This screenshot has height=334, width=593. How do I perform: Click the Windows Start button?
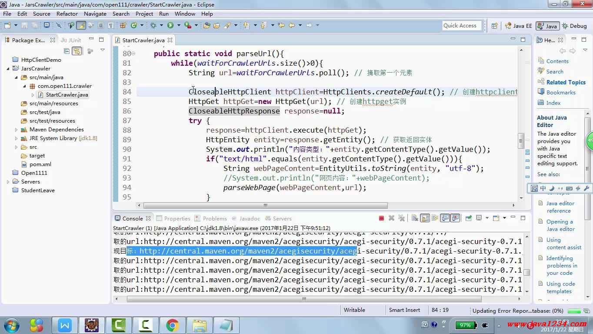(12, 325)
